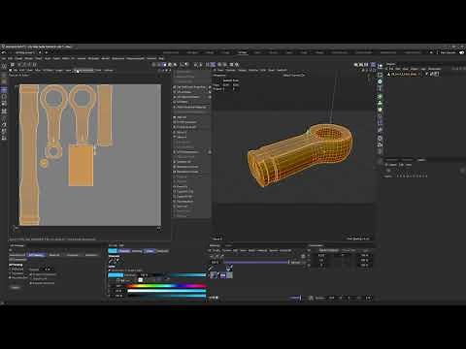466x349 pixels.
Task: Adjust the white-to-cyan saturation slider
Action: click(167, 291)
